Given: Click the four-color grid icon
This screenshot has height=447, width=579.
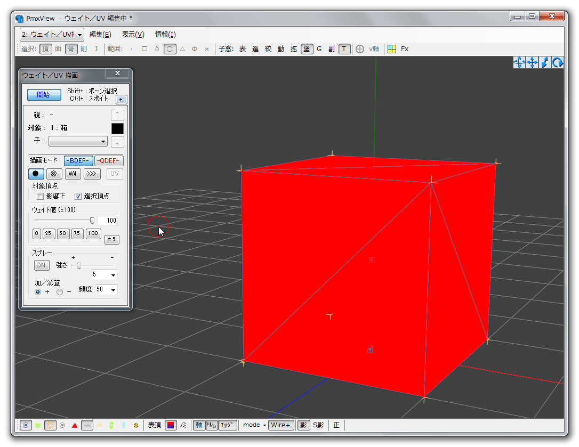Looking at the screenshot, I should point(392,48).
